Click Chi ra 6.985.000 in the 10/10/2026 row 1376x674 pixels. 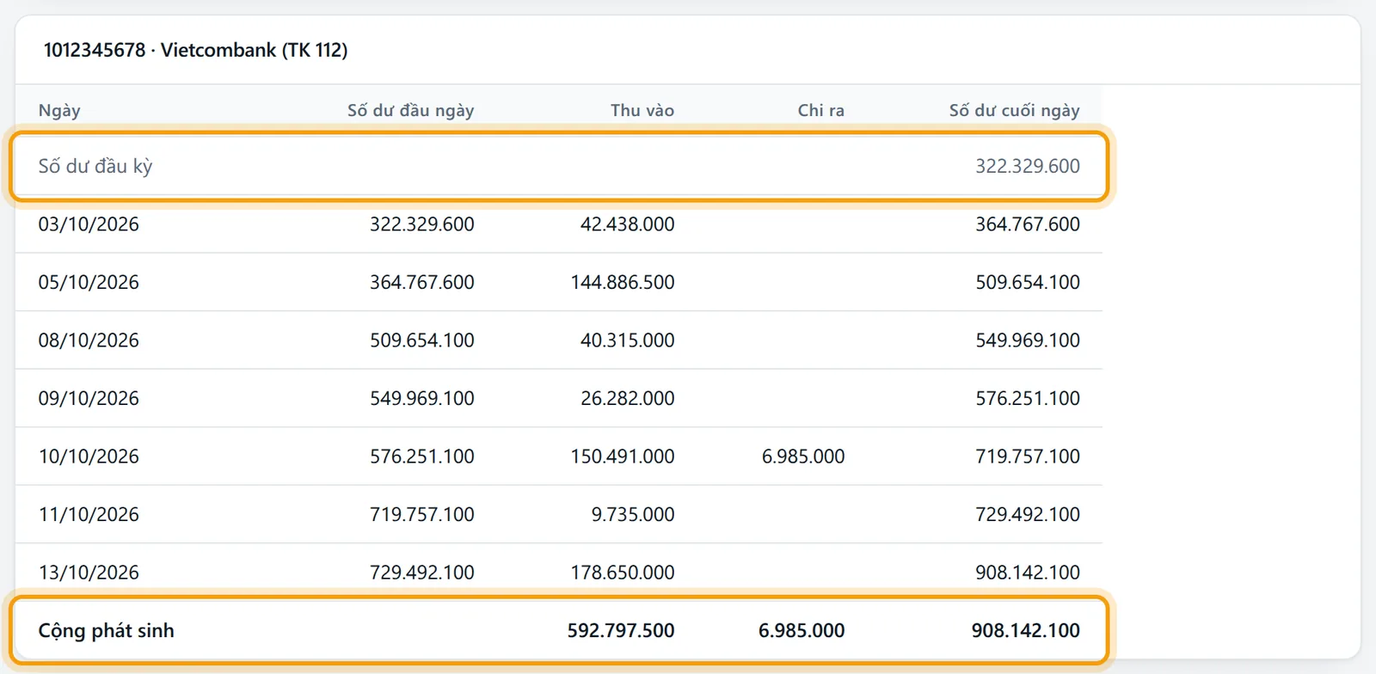803,456
